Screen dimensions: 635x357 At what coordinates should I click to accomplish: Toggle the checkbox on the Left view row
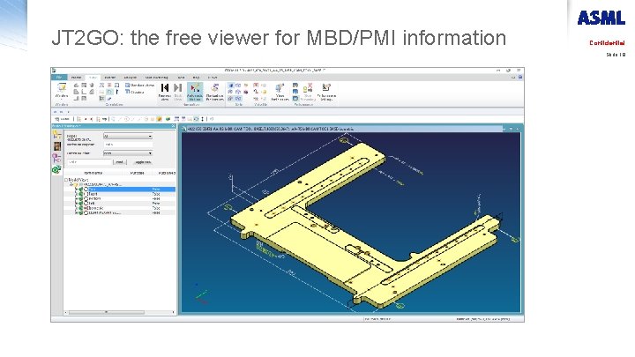[x=86, y=204]
